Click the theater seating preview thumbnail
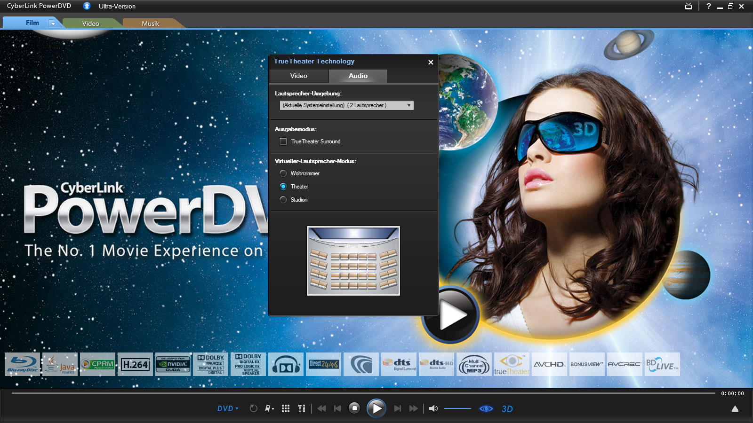The height and width of the screenshot is (423, 753). [x=353, y=261]
